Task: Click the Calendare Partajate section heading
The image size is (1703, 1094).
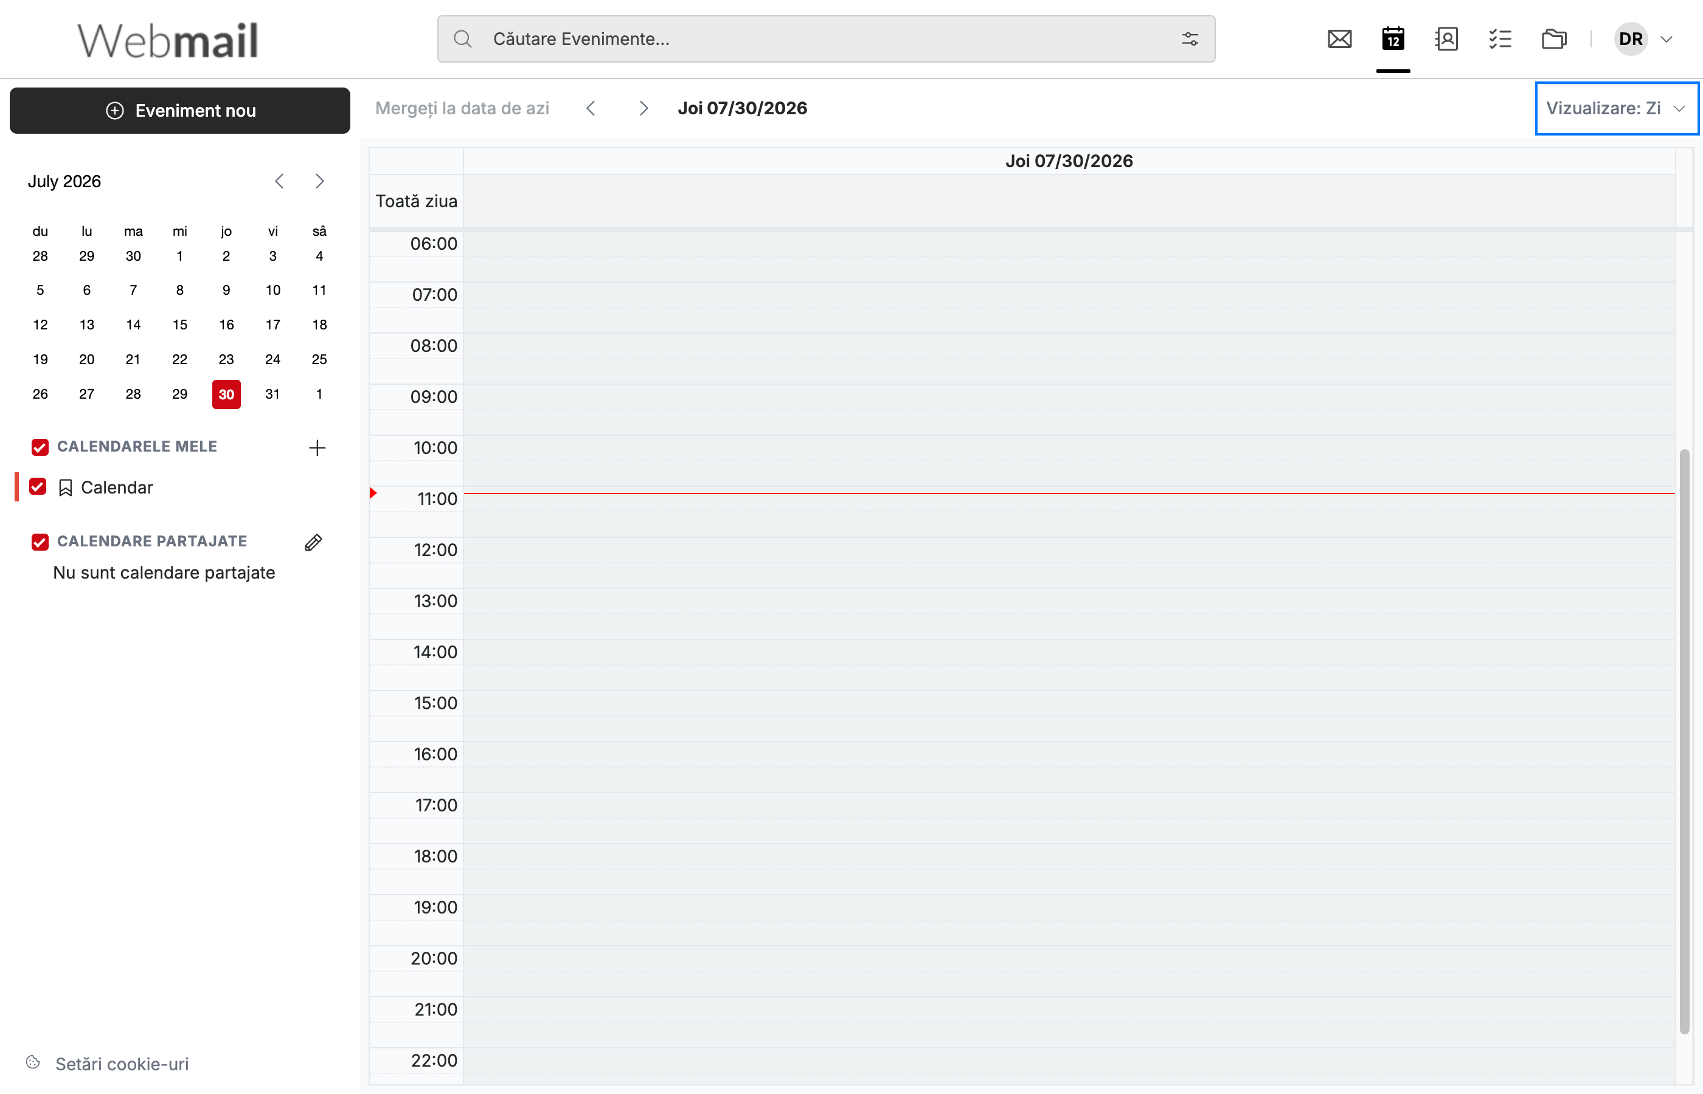Action: [152, 542]
